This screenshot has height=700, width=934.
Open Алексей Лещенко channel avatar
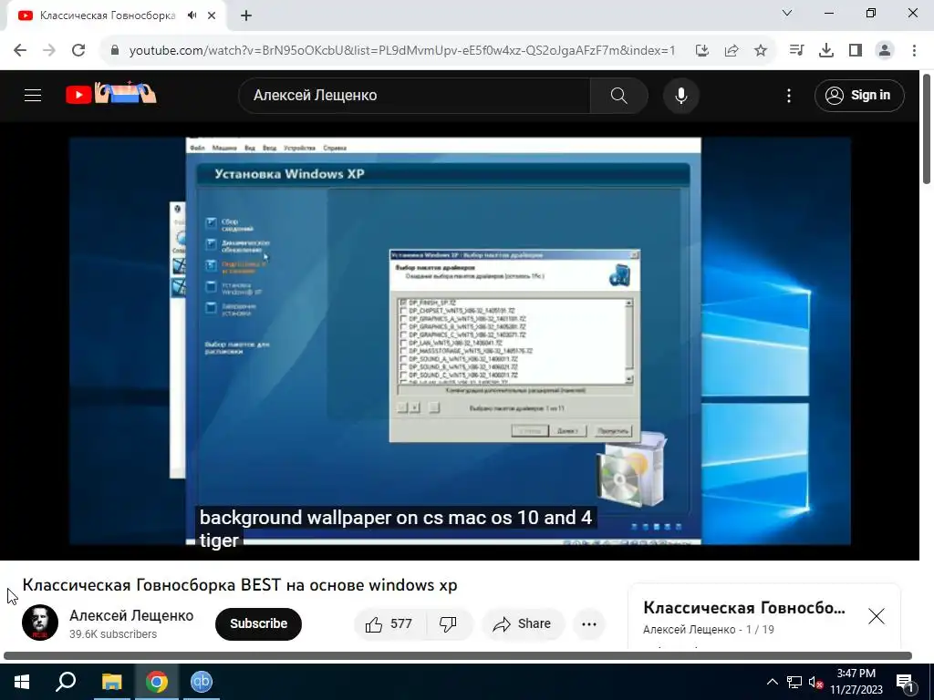pyautogui.click(x=40, y=623)
